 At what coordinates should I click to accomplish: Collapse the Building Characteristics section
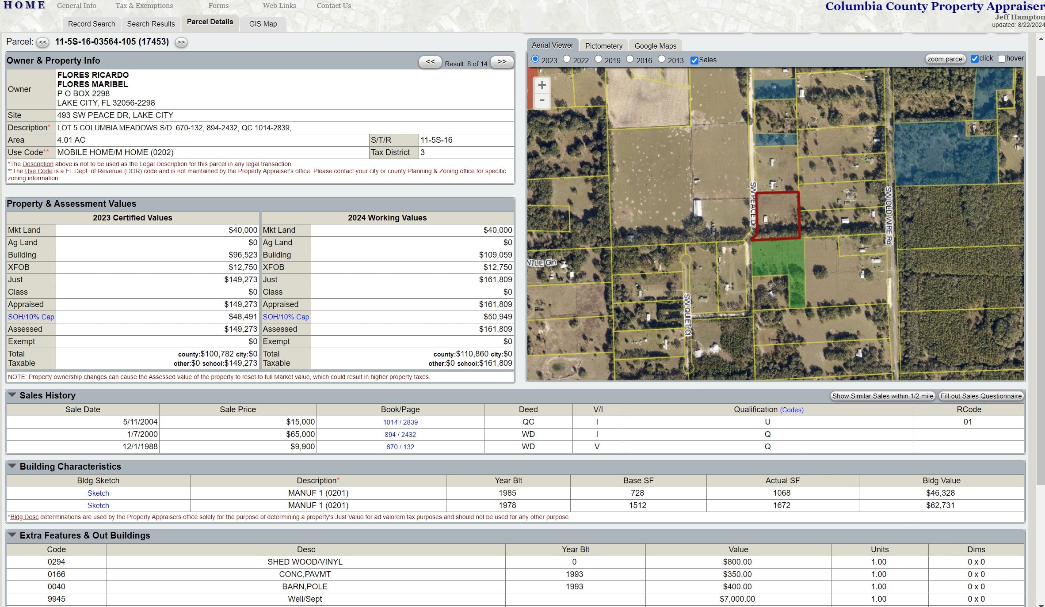pyautogui.click(x=12, y=466)
